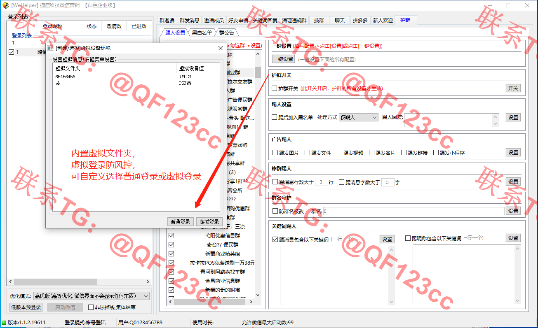Click the group list vertical scrollbar thumb

(258, 72)
